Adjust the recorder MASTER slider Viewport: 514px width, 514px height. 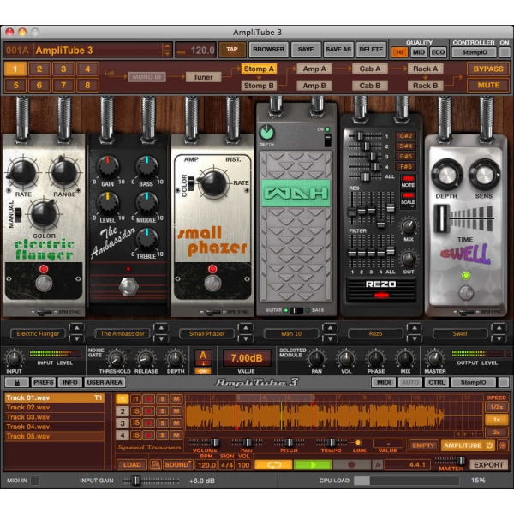pos(450,460)
